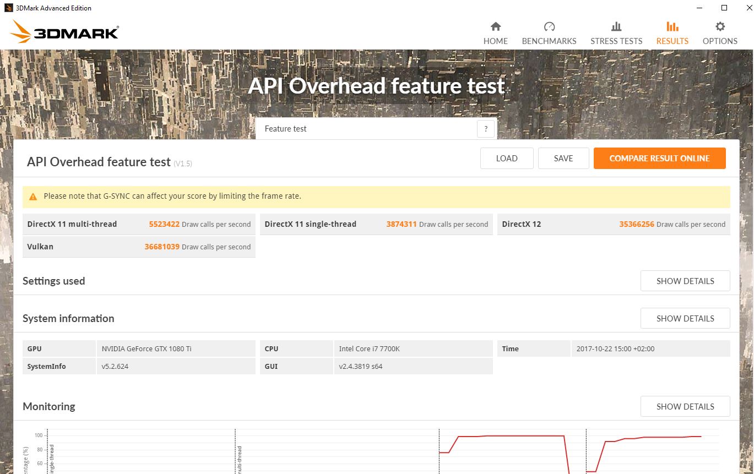Click COMPARE RESULT ONLINE button
This screenshot has width=754, height=474.
coord(659,158)
